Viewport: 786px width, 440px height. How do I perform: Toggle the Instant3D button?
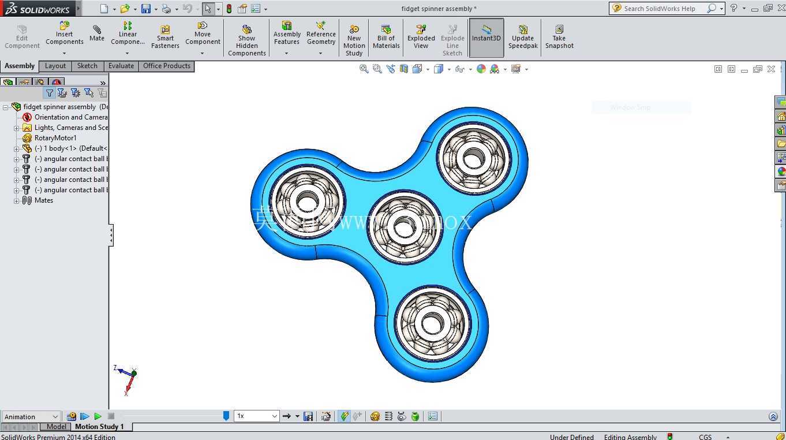[x=486, y=38]
